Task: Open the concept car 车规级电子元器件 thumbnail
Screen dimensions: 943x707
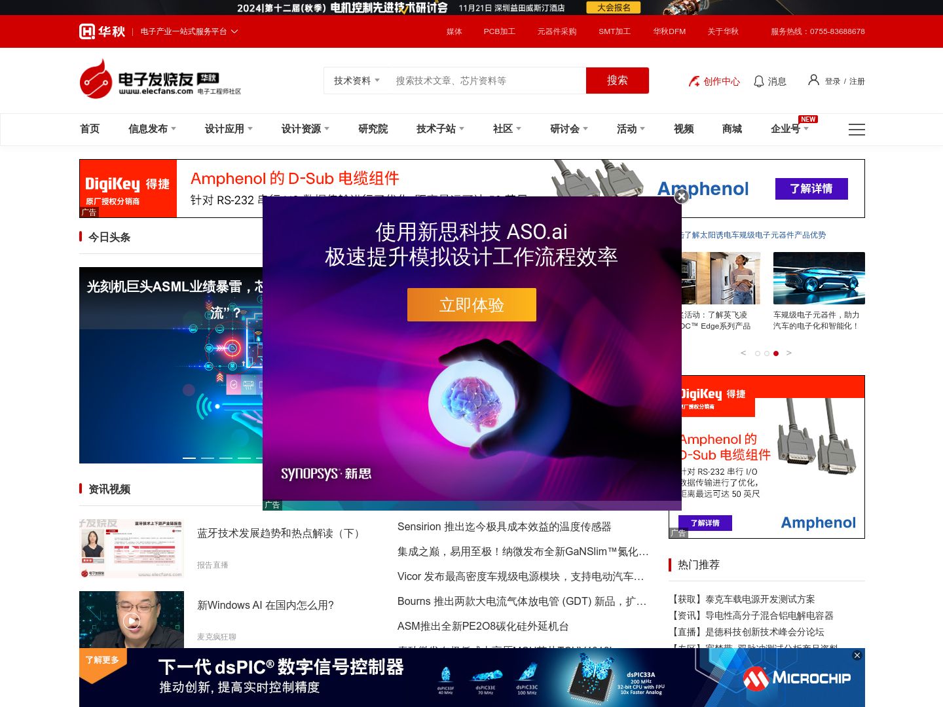Action: click(819, 278)
